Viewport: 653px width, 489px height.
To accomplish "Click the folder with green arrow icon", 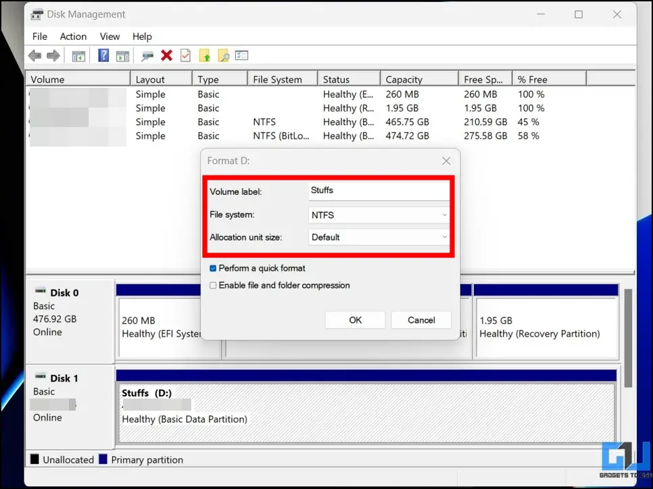I will pos(204,55).
